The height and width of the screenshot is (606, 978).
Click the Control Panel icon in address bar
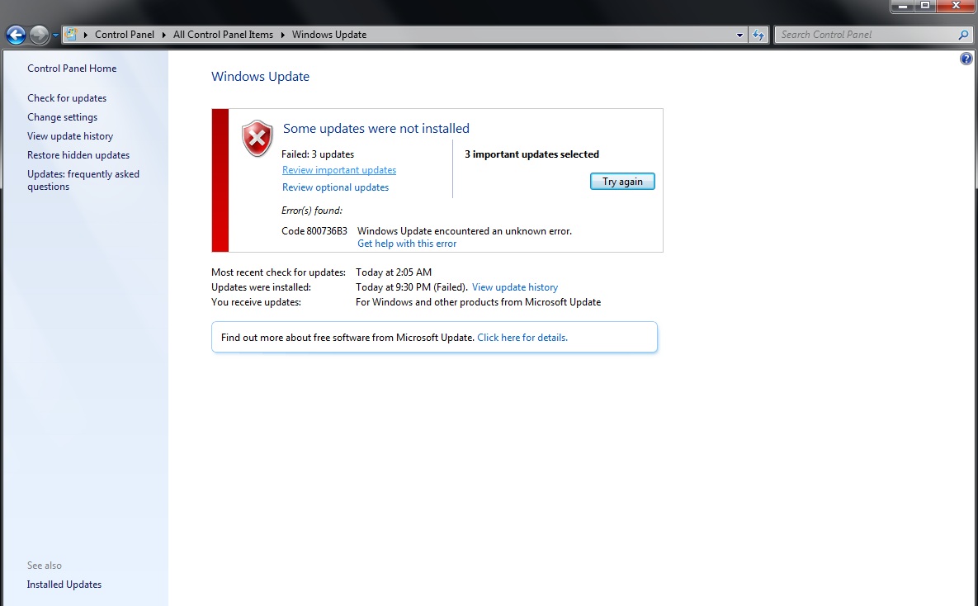coord(71,35)
